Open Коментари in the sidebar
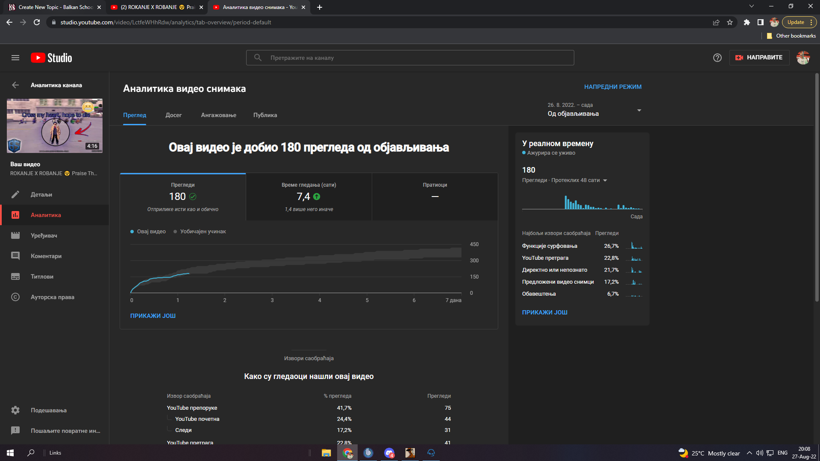Screen dimensions: 820x461 [55, 256]
